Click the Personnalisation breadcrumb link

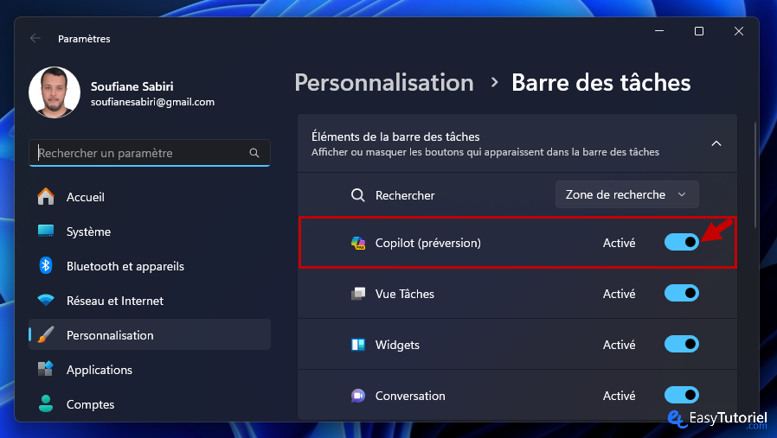[384, 83]
